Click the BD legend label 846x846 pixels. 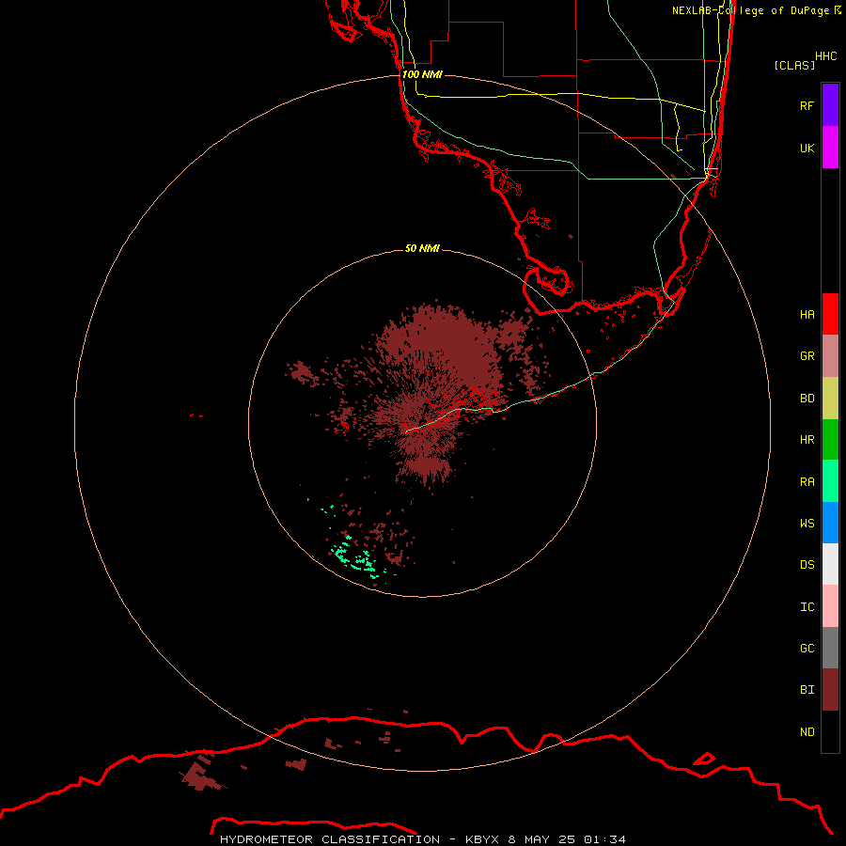point(807,399)
